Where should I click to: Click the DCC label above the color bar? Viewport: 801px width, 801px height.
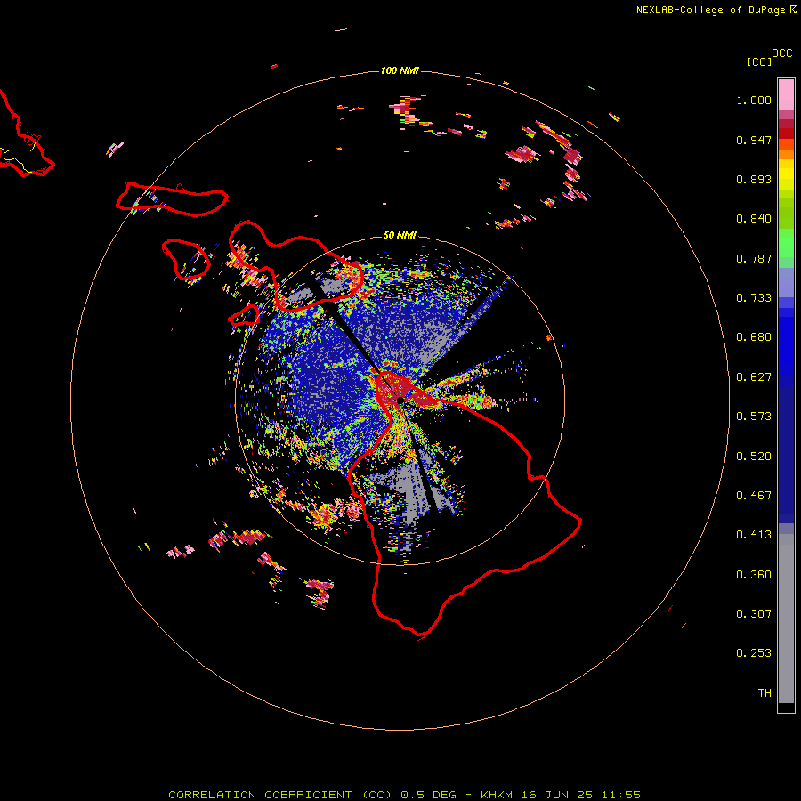point(782,53)
